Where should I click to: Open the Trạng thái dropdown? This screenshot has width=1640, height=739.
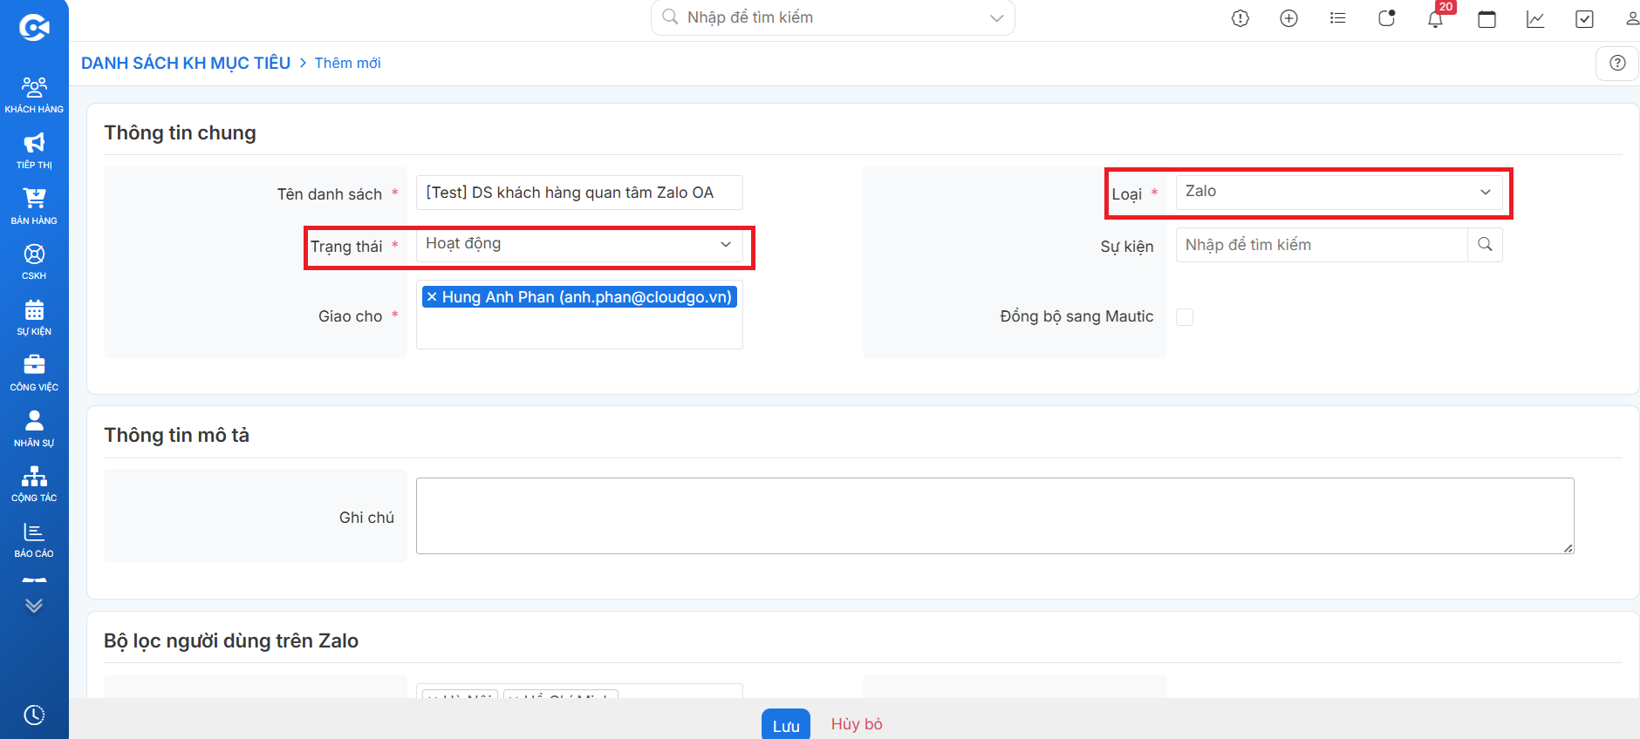pyautogui.click(x=579, y=245)
